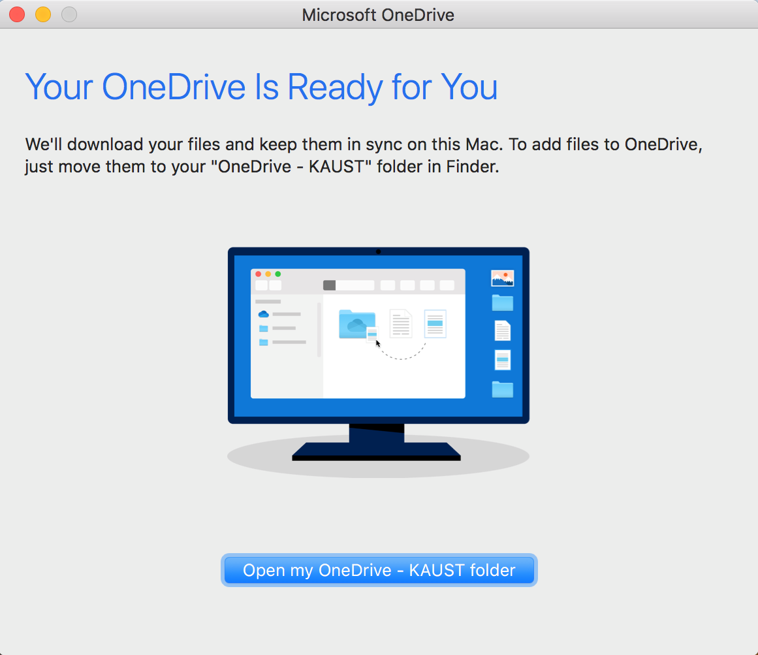The image size is (758, 655).
Task: Click the green zoom dot in the illustrated window
Action: coord(279,274)
